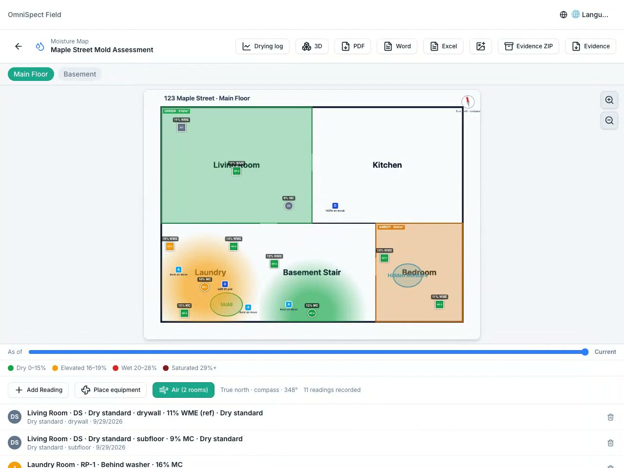Open the Language selector
This screenshot has width=624, height=468.
click(x=584, y=15)
